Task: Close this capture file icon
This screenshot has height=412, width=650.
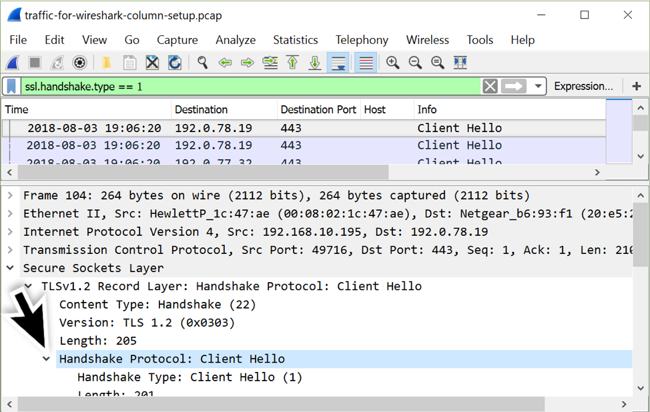Action: [152, 63]
